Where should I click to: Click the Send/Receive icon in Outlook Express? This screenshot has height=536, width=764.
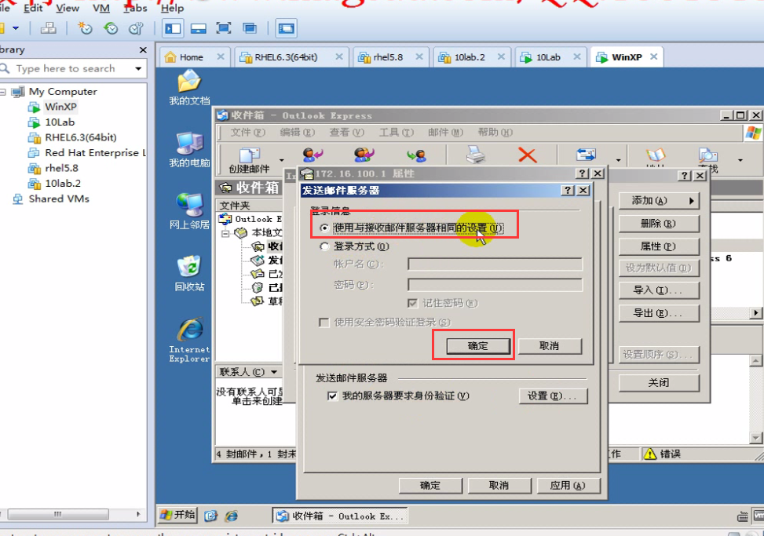pyautogui.click(x=587, y=155)
